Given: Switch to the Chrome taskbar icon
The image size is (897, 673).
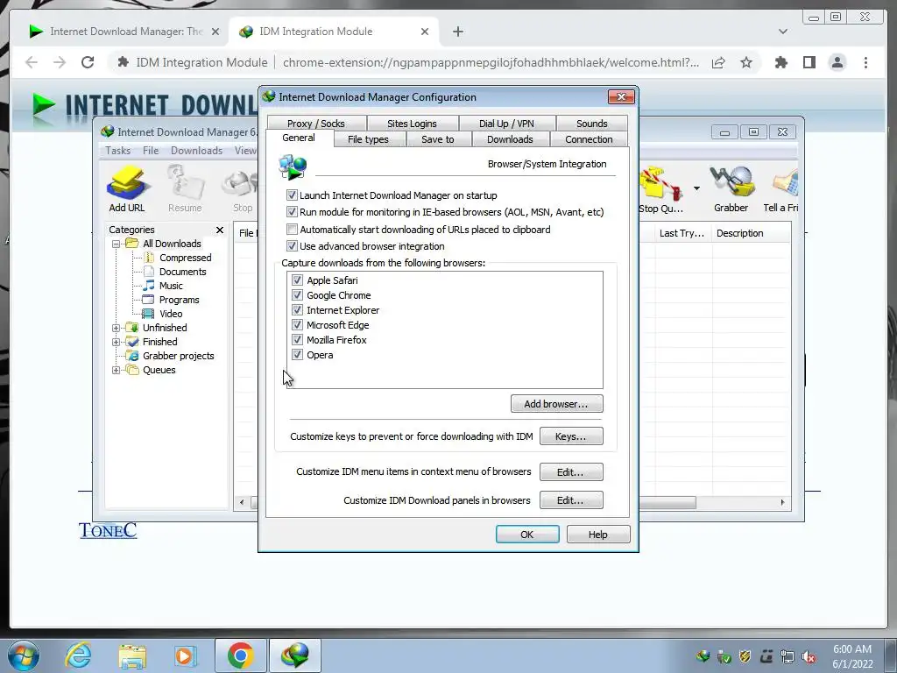Looking at the screenshot, I should point(240,655).
